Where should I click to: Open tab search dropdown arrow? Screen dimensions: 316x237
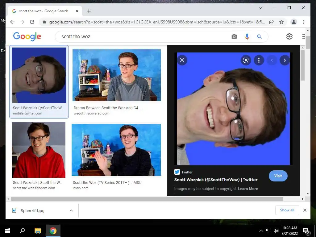tap(260, 8)
